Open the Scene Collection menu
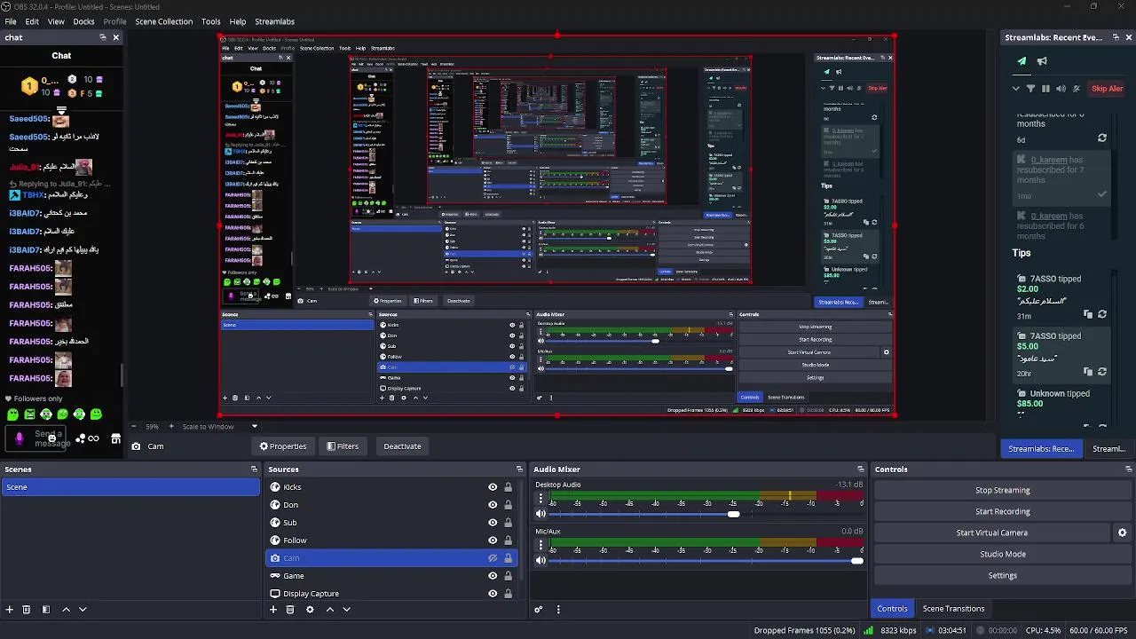Viewport: 1136px width, 639px height. (x=163, y=21)
